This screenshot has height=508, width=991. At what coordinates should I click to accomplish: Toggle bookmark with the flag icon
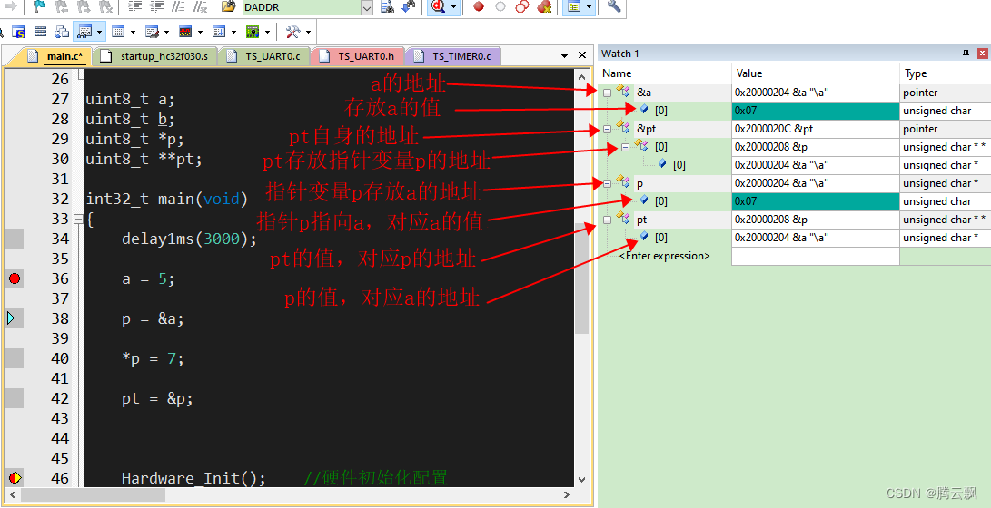point(40,7)
